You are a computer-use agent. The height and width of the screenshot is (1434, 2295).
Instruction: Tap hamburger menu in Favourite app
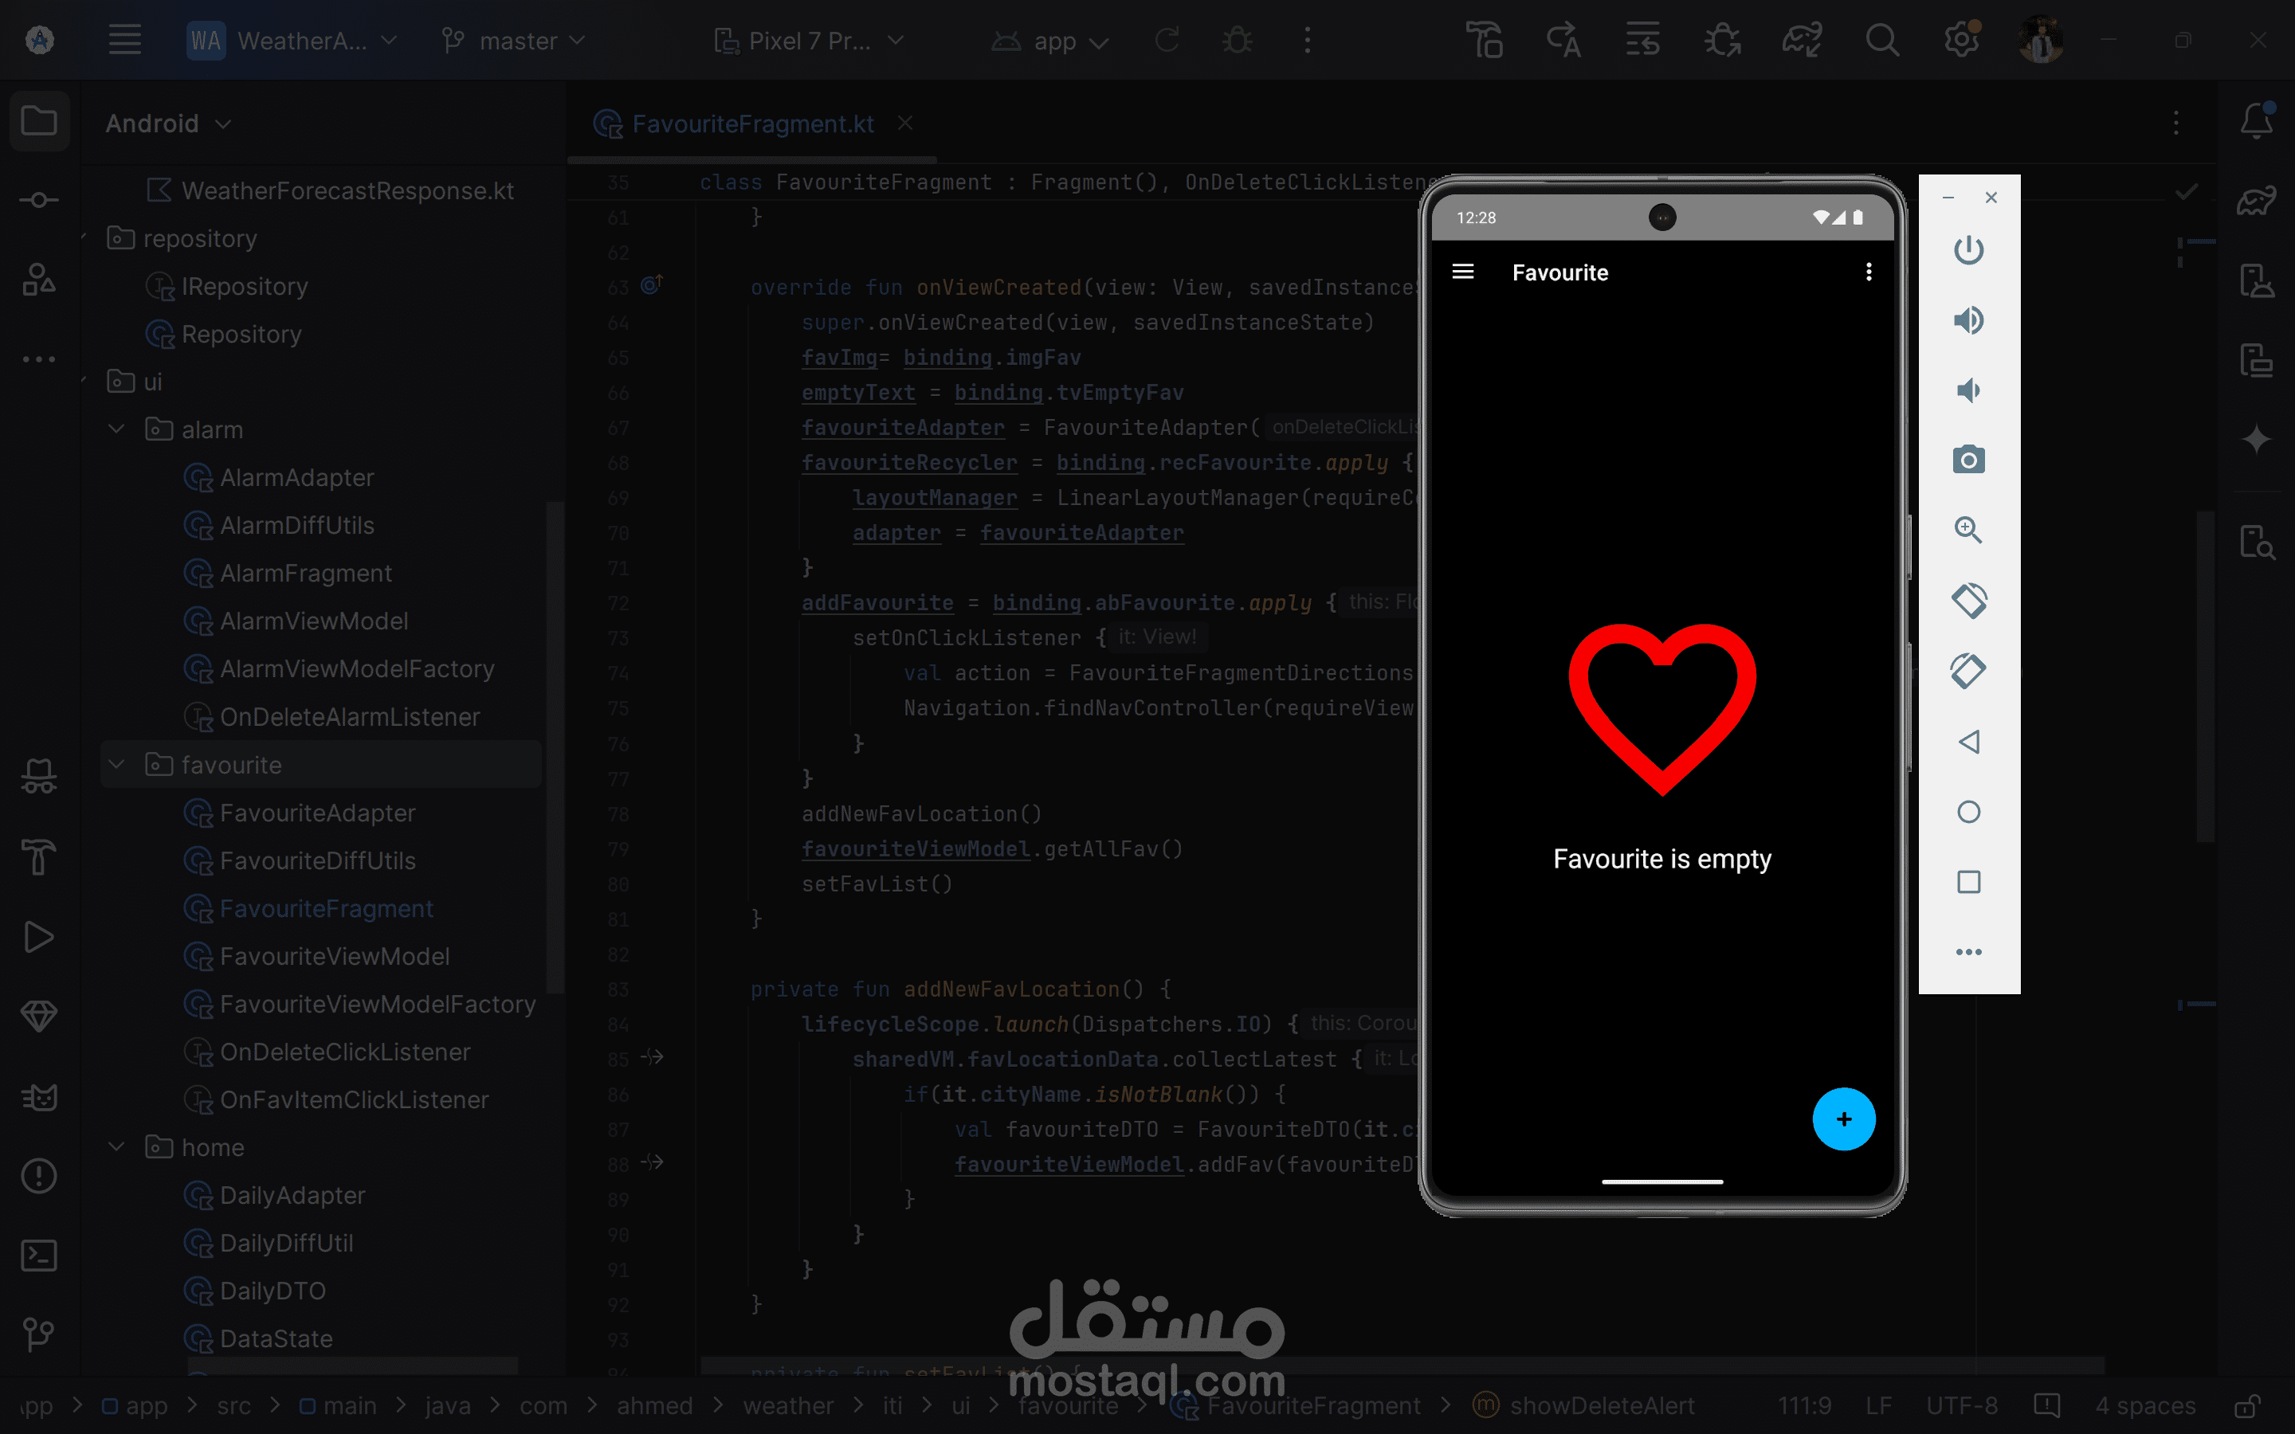pyautogui.click(x=1462, y=272)
